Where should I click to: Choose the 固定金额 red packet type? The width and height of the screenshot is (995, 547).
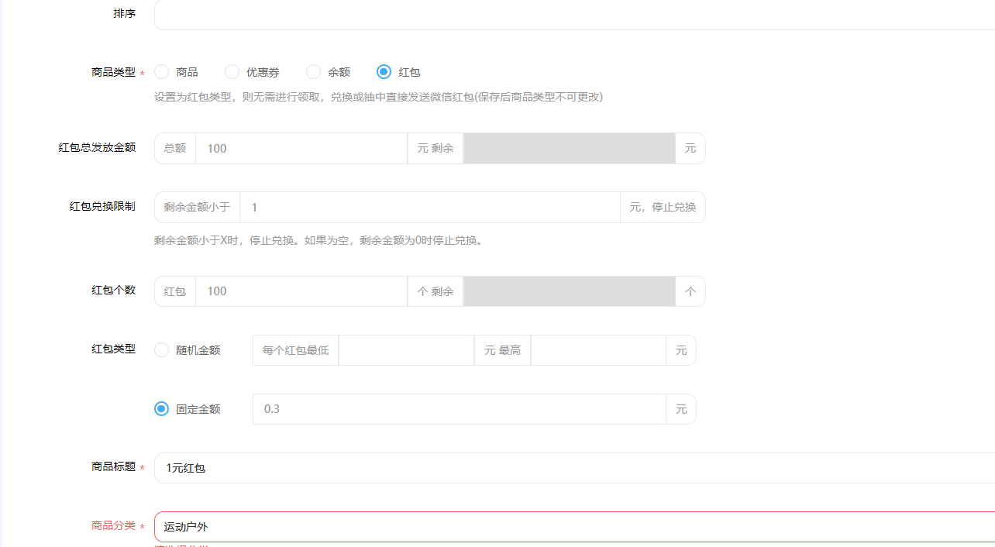[161, 408]
